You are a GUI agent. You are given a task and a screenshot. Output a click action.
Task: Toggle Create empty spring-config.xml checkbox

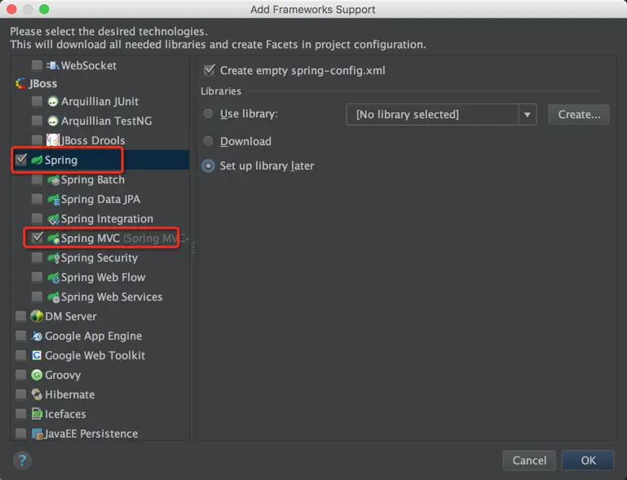point(210,70)
